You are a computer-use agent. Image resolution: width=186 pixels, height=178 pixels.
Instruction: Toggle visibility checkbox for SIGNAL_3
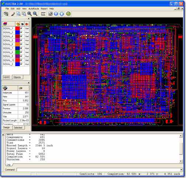click(21, 32)
